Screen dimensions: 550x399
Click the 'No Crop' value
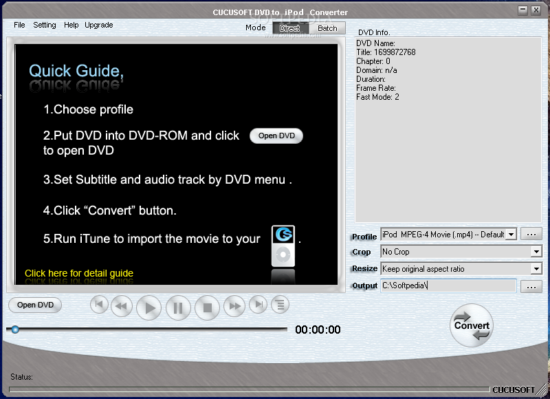coord(396,252)
